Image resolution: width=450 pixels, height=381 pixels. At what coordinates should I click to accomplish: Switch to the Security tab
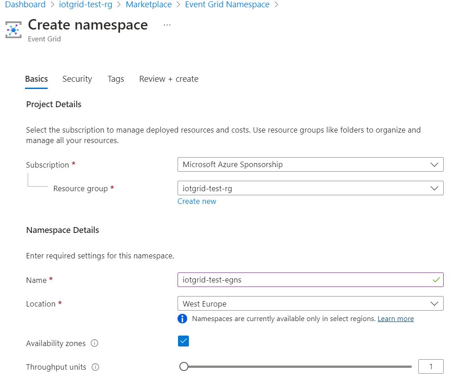[77, 79]
